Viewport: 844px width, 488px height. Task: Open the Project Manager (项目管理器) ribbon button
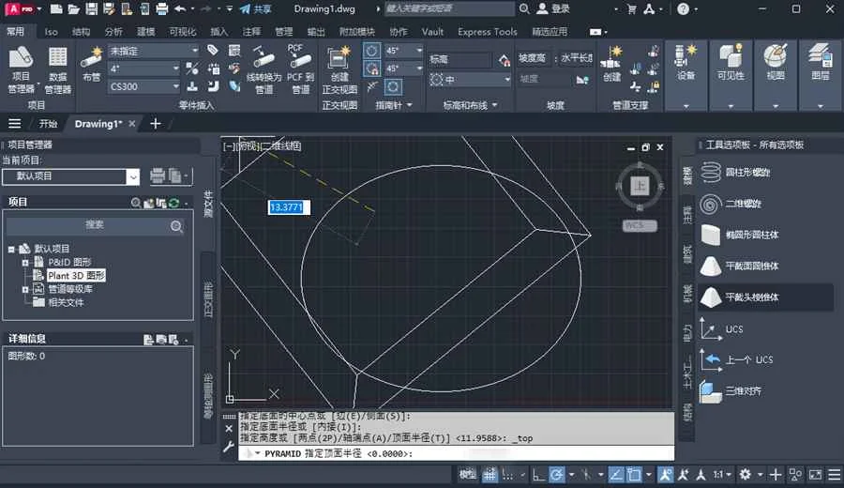tap(21, 69)
